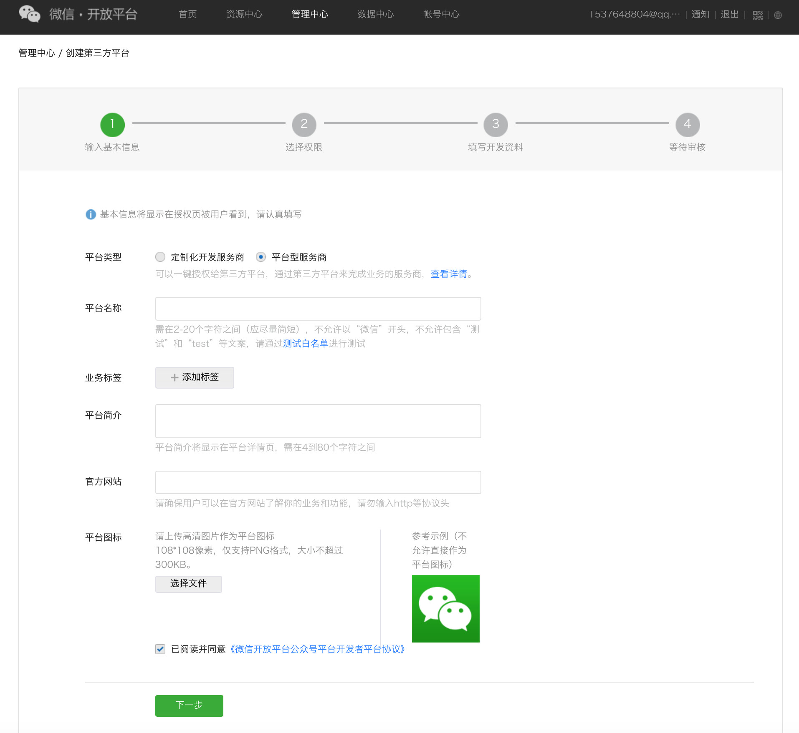
Task: Click the green 下一步 button
Action: tap(189, 705)
